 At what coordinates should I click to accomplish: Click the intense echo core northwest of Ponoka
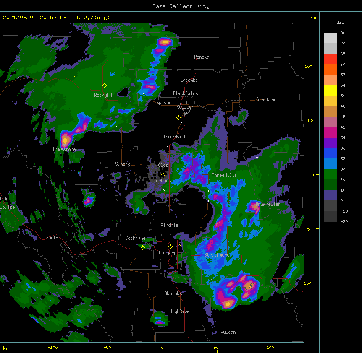[165, 42]
